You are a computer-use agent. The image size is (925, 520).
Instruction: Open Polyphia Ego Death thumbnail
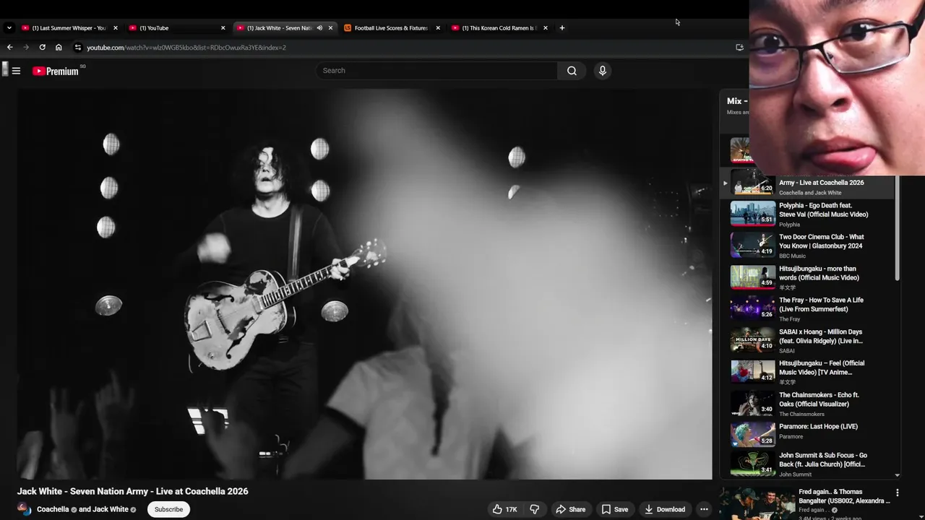(x=752, y=214)
